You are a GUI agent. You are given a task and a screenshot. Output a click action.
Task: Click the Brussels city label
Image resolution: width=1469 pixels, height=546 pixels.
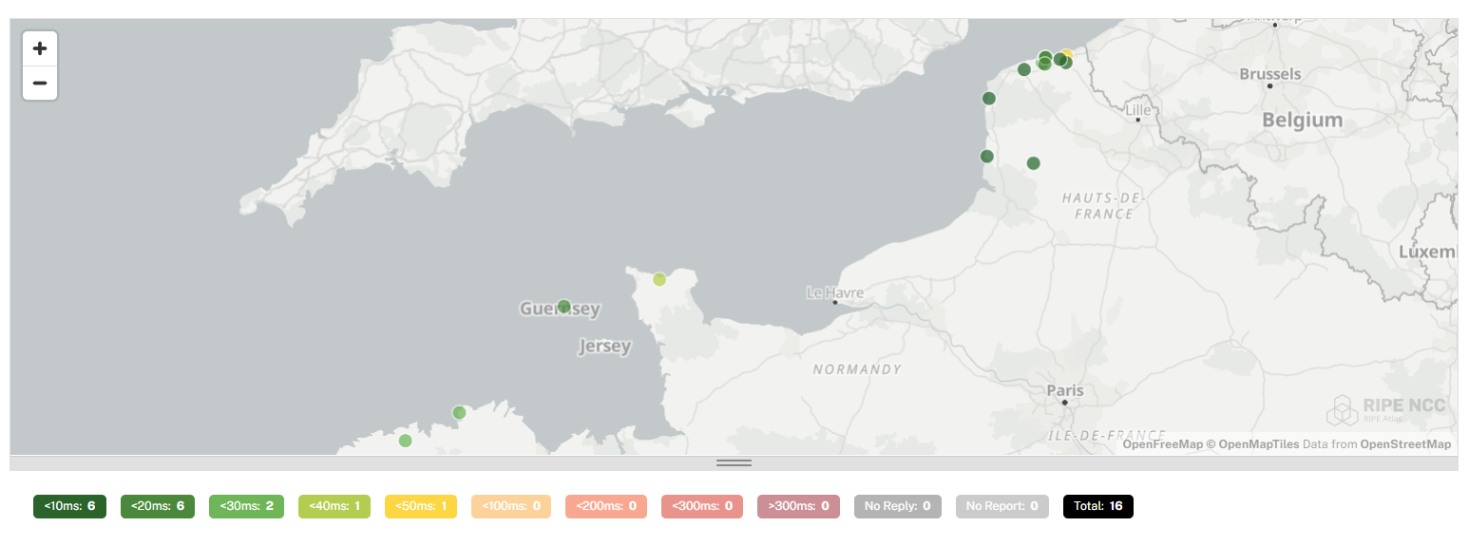(1270, 74)
